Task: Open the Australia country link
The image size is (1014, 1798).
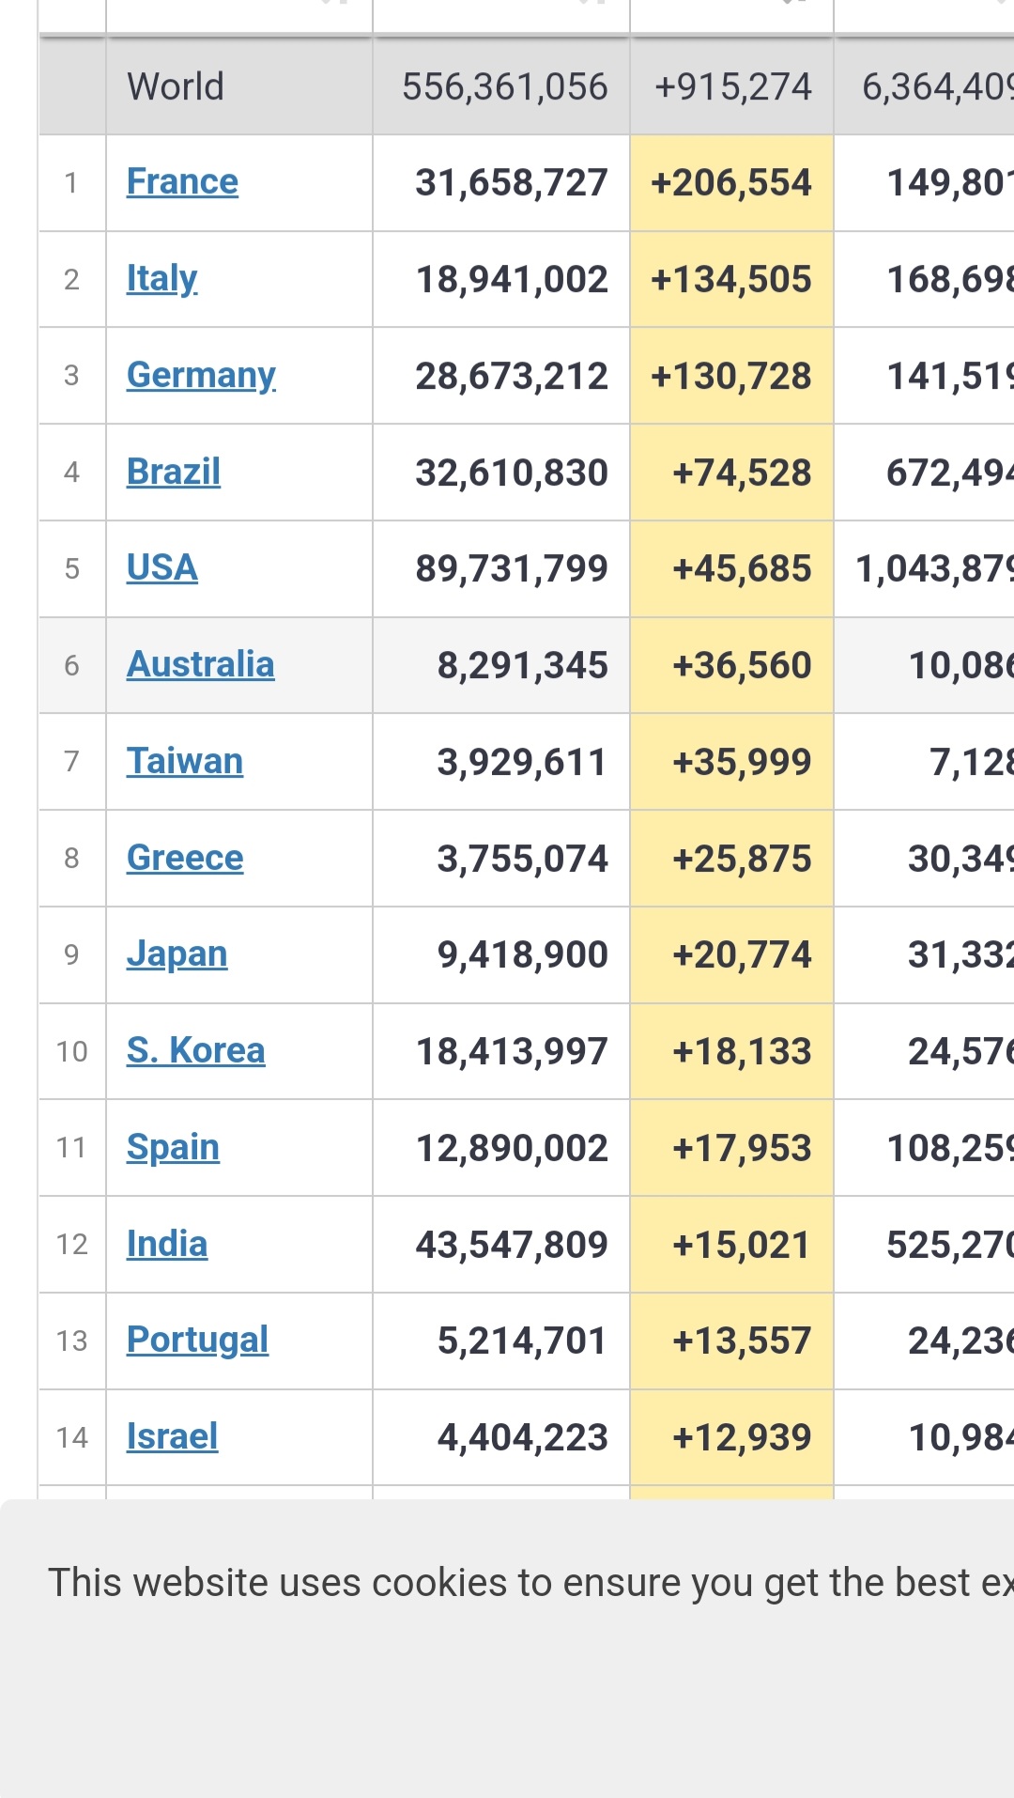Action: pyautogui.click(x=200, y=664)
